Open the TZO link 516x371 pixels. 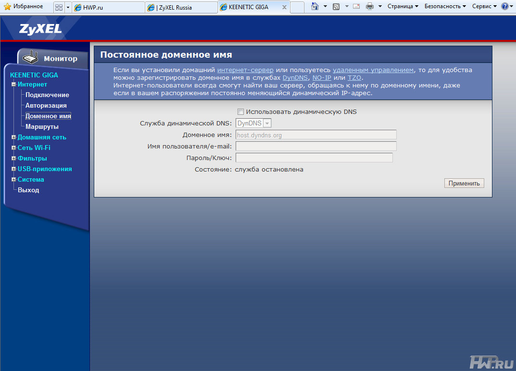point(354,78)
